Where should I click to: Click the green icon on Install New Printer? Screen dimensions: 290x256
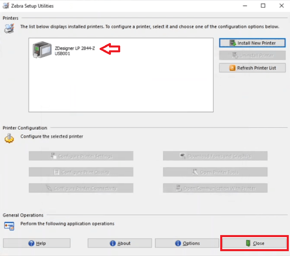233,43
